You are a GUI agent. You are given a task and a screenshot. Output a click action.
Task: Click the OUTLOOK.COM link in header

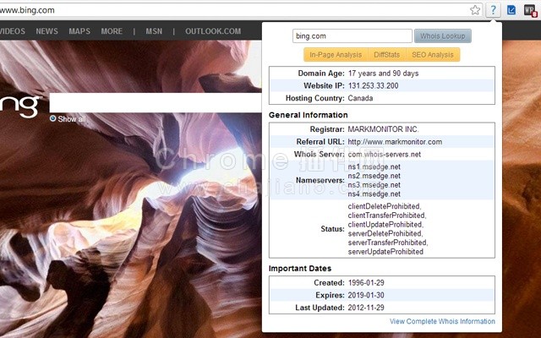[x=213, y=31]
